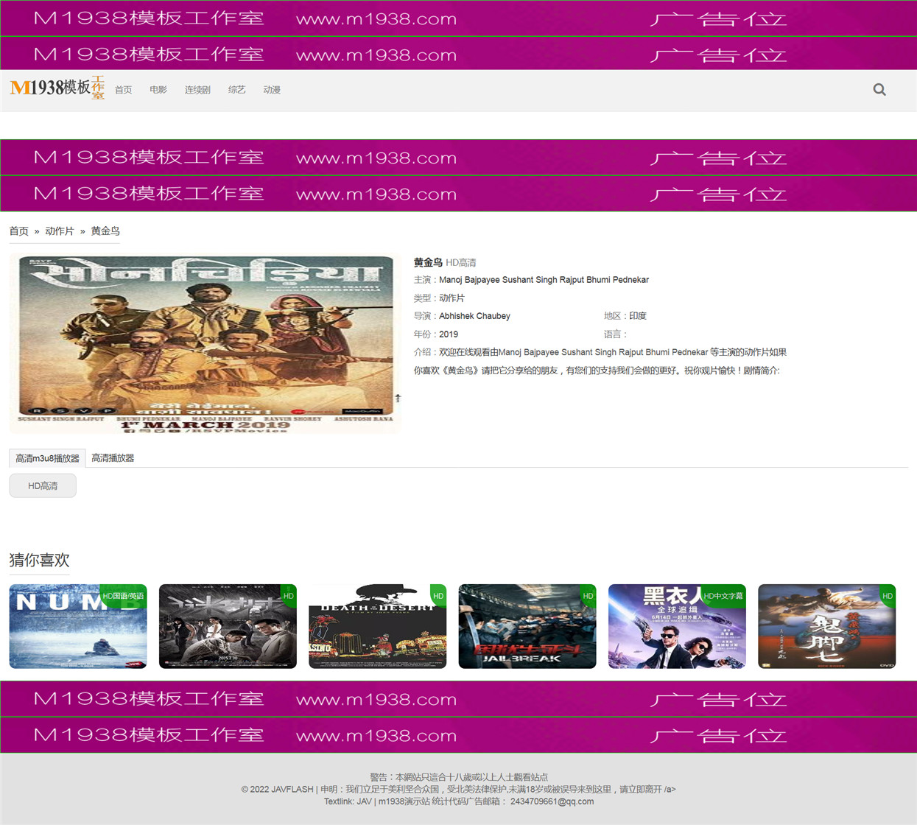Open the 连续剧 nav menu item

[x=197, y=90]
